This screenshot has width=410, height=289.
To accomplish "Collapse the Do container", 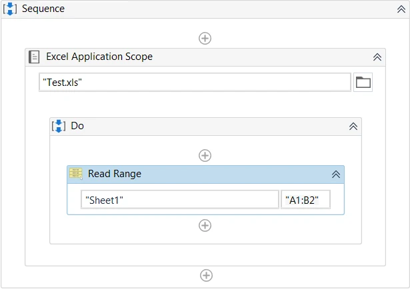I will [353, 127].
